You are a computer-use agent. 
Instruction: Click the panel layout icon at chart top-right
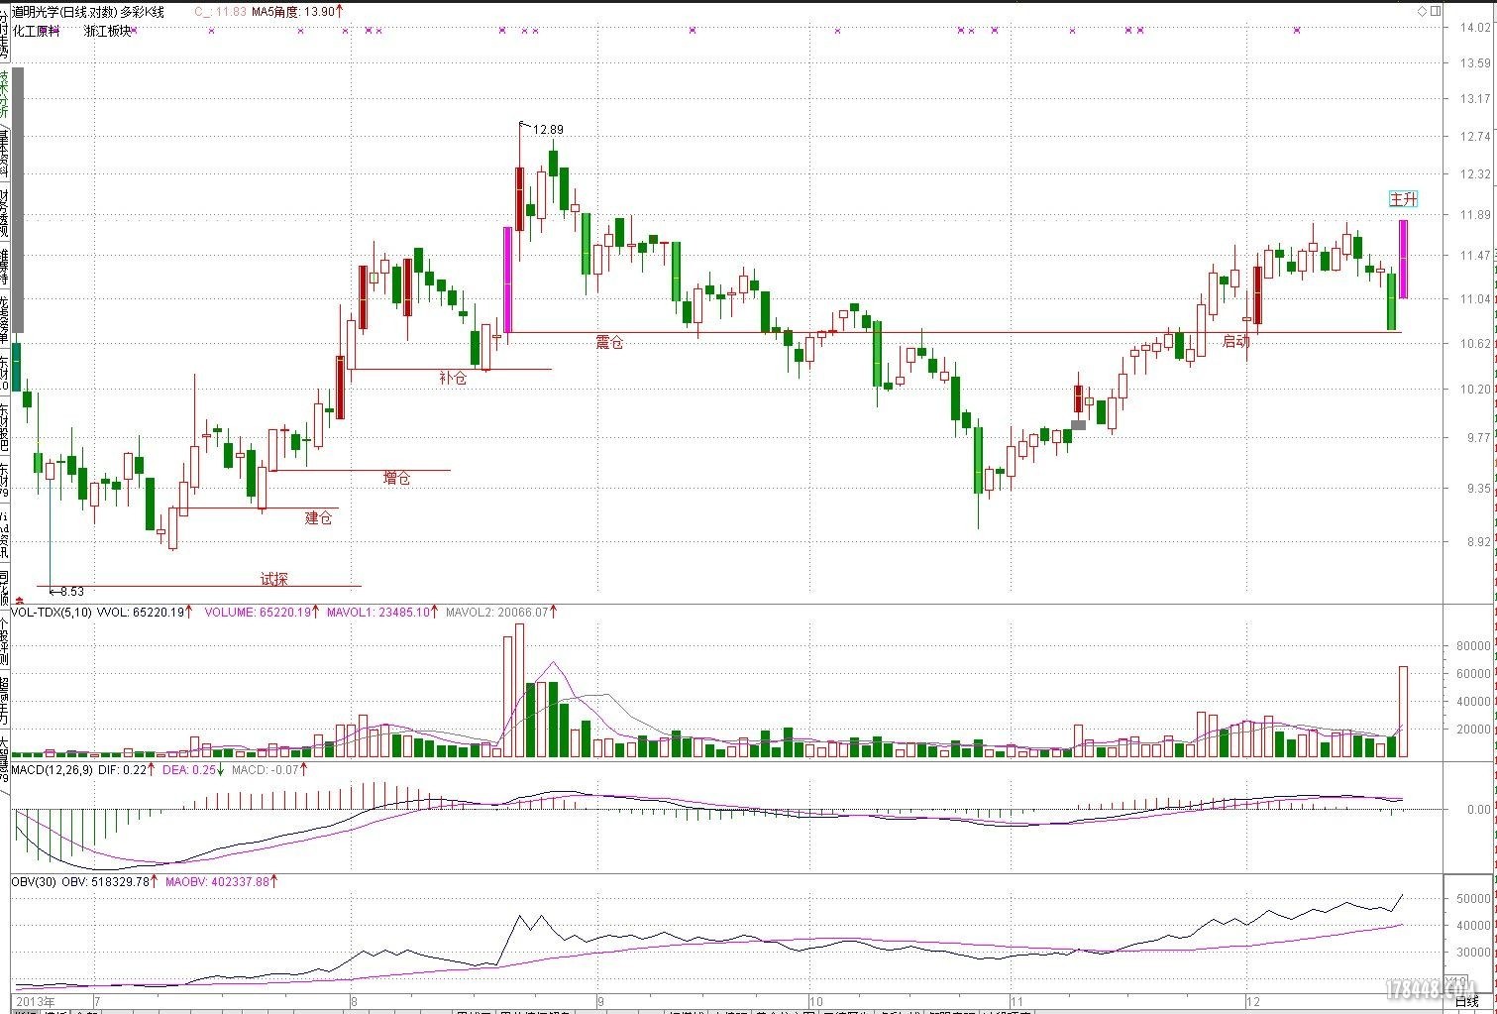click(1435, 11)
